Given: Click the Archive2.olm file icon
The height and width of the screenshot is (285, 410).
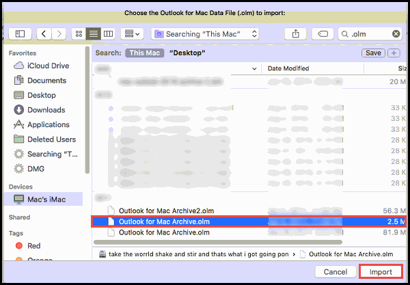Looking at the screenshot, I should [x=111, y=211].
